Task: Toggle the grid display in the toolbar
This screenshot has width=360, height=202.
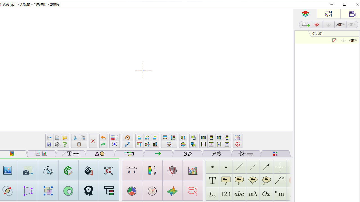Action: point(114,137)
